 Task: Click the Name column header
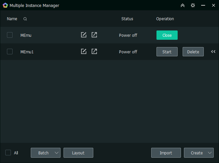tap(12, 19)
